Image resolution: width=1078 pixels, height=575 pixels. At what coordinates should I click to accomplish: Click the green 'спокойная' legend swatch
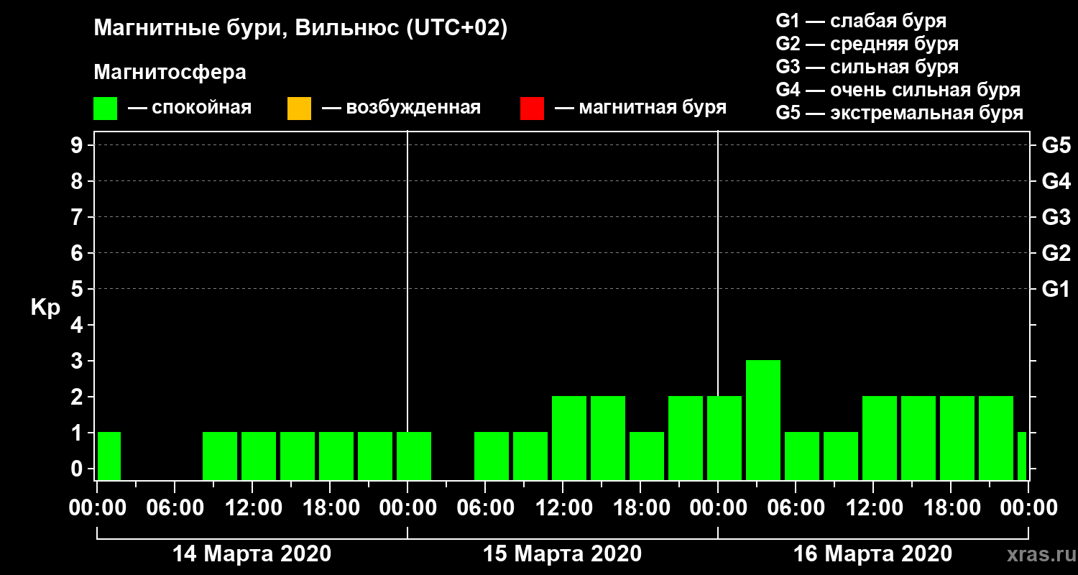pyautogui.click(x=105, y=109)
